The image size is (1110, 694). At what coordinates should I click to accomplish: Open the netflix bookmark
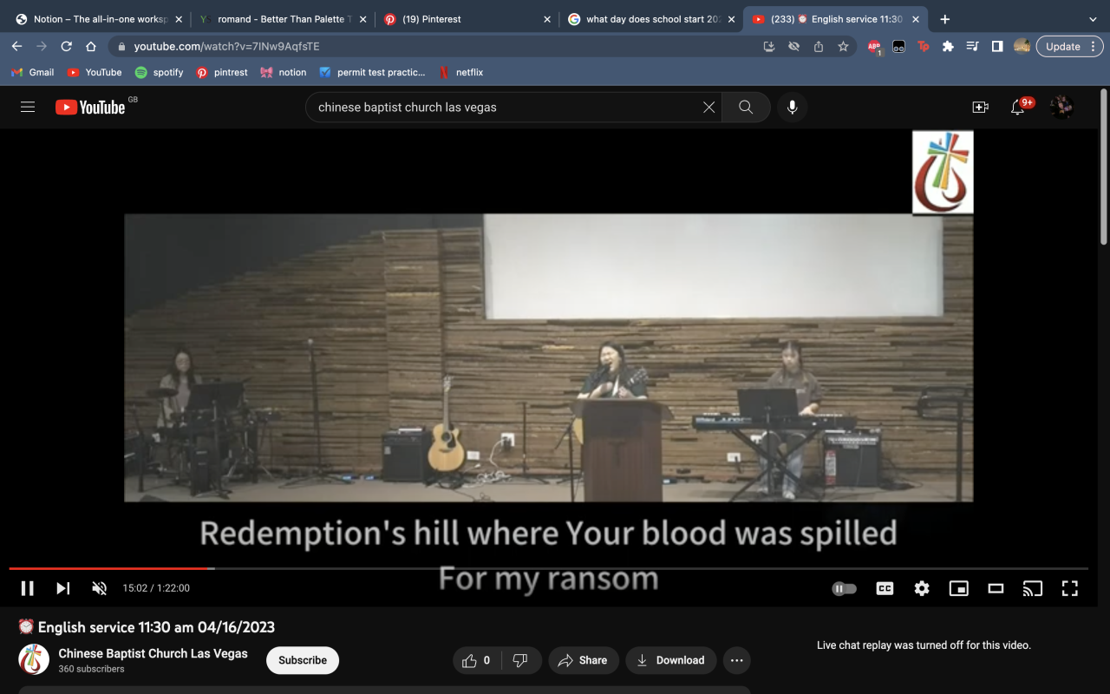460,72
